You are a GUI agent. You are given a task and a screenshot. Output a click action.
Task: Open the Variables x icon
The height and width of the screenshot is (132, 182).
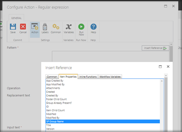(x=69, y=27)
